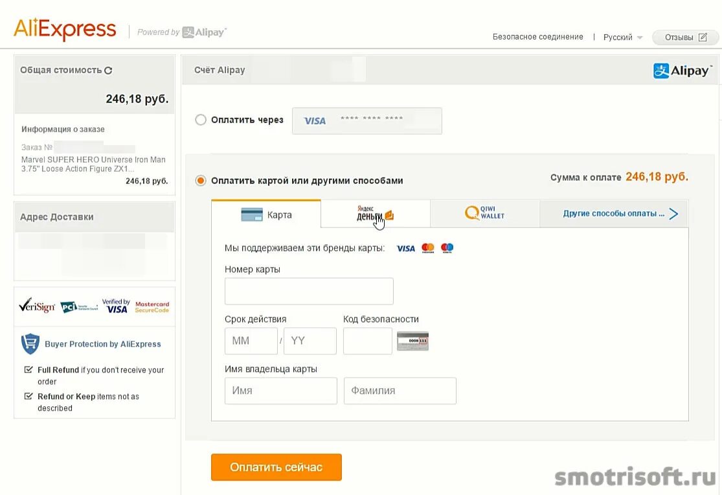Click the Mastercard SecureCode badge
The height and width of the screenshot is (495, 722).
pos(152,307)
